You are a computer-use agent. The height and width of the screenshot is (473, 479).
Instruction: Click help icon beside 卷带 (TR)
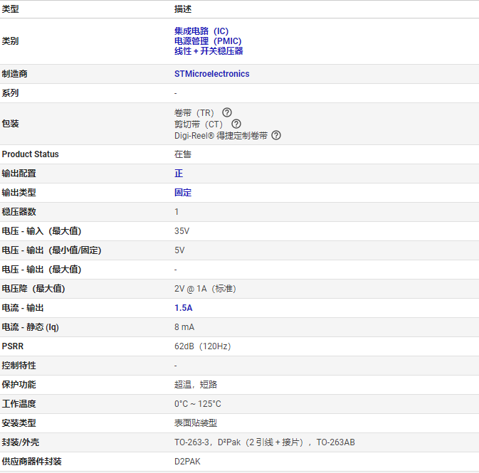point(227,112)
